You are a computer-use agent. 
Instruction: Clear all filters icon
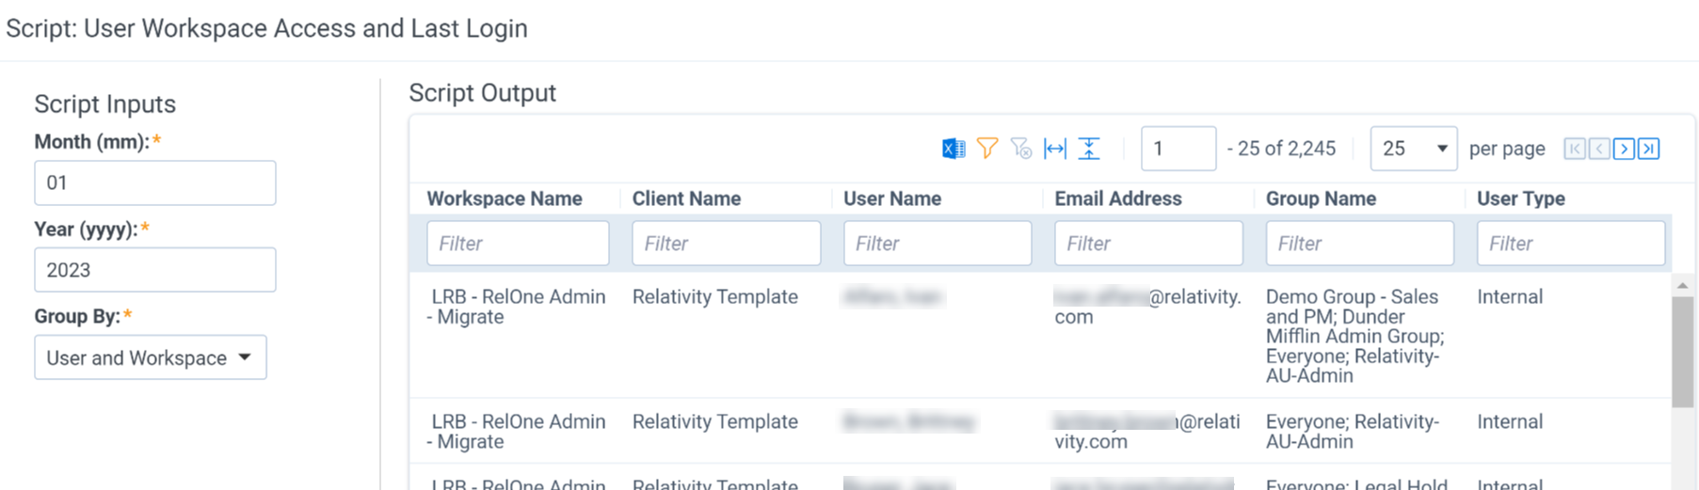[1021, 149]
